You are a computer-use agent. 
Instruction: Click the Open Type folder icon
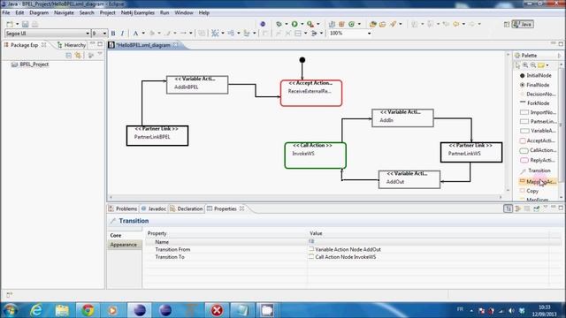(373, 24)
